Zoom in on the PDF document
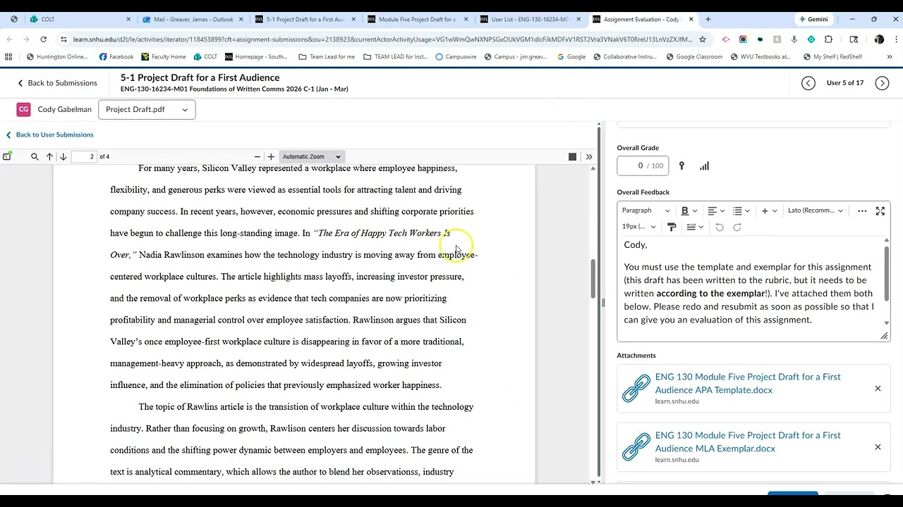The width and height of the screenshot is (903, 507). [x=271, y=156]
